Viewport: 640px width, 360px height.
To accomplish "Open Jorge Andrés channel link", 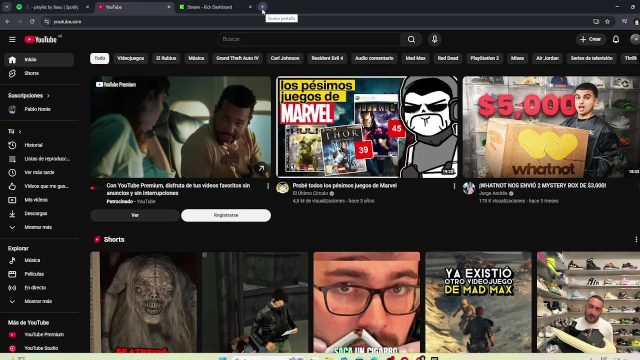I will point(493,193).
